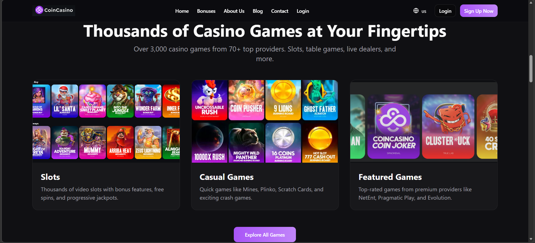
Task: Open the 9 Lions Burning Board game
Action: click(x=283, y=100)
